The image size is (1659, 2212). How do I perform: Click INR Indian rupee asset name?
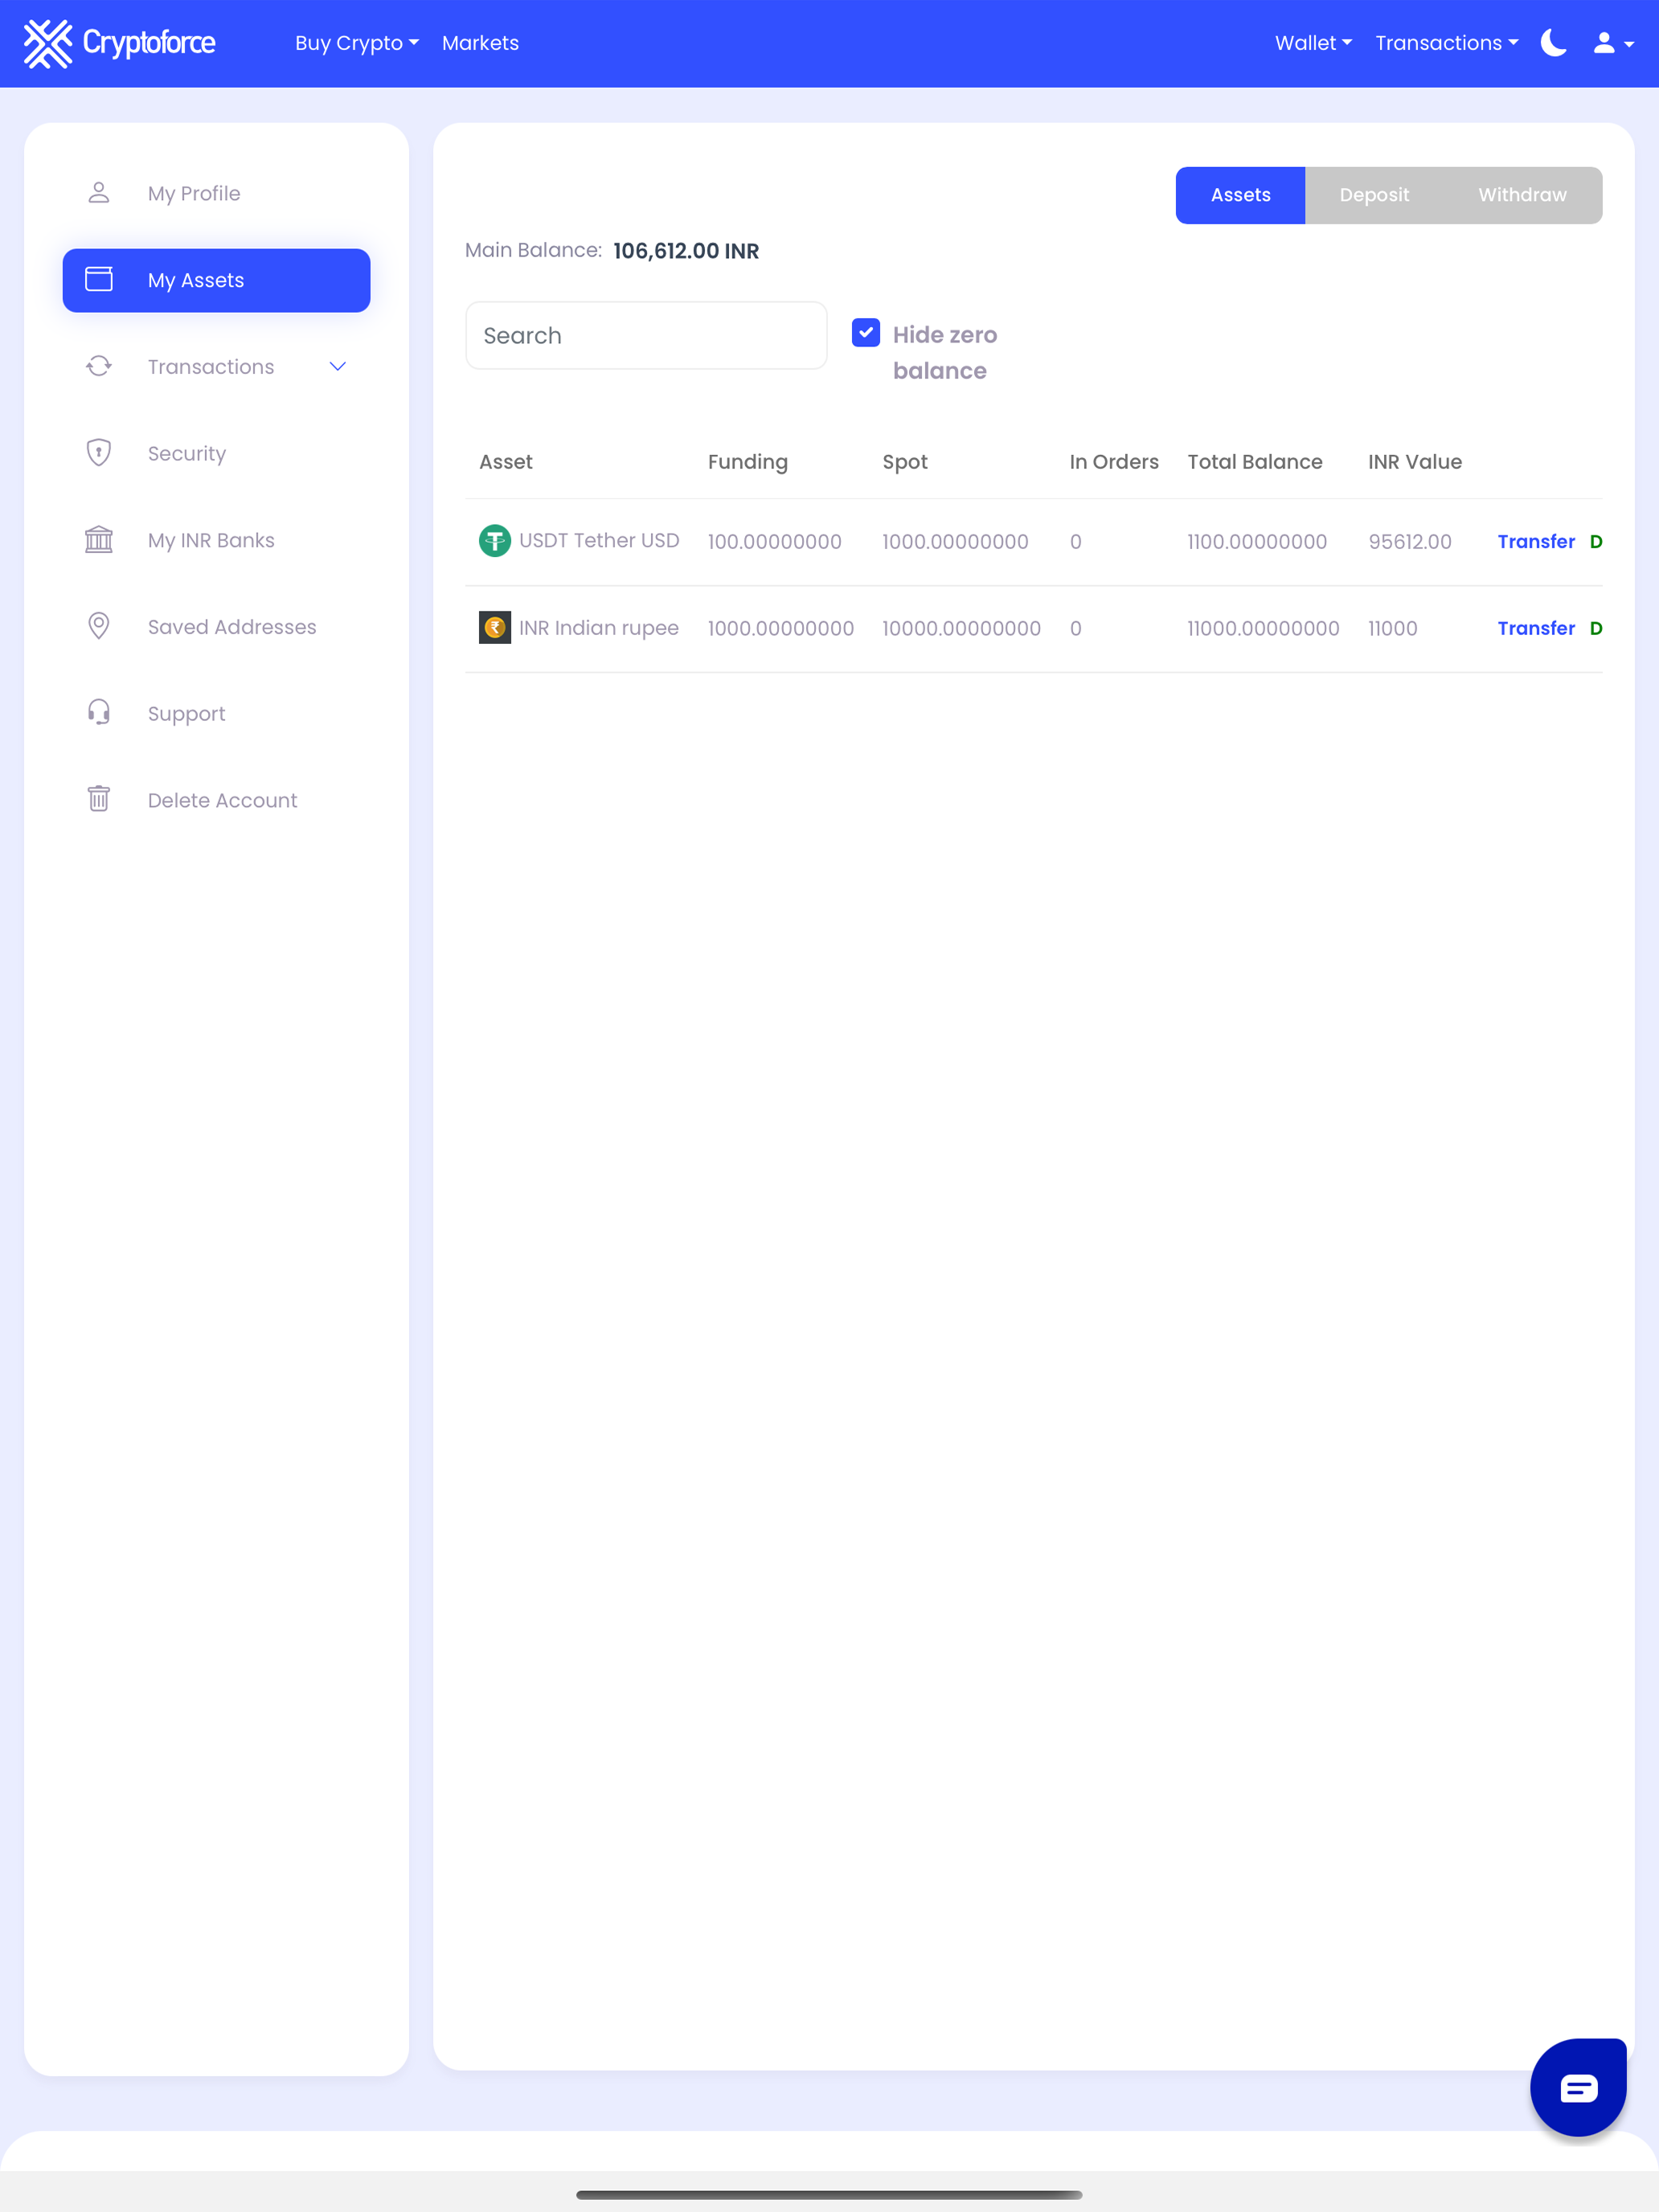click(598, 627)
